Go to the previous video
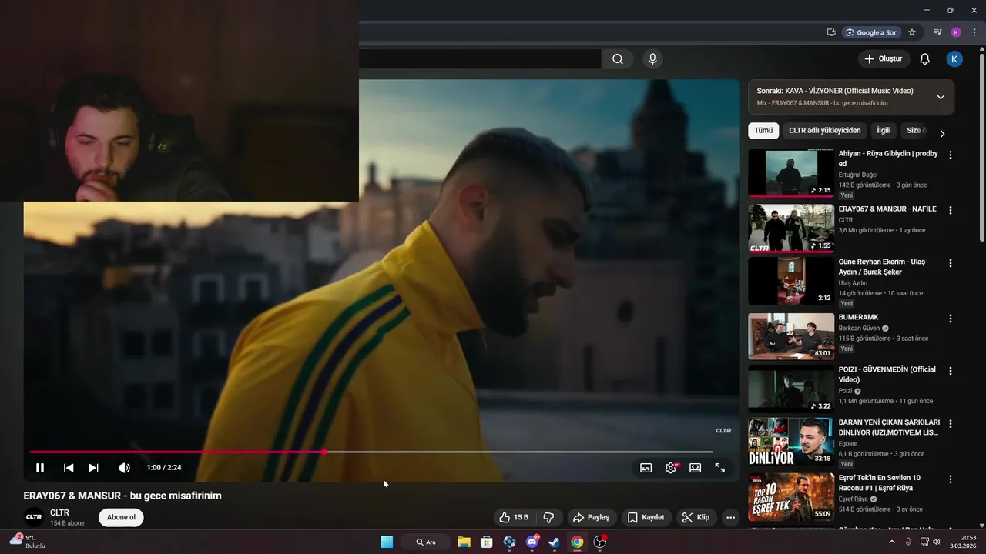 coord(69,468)
